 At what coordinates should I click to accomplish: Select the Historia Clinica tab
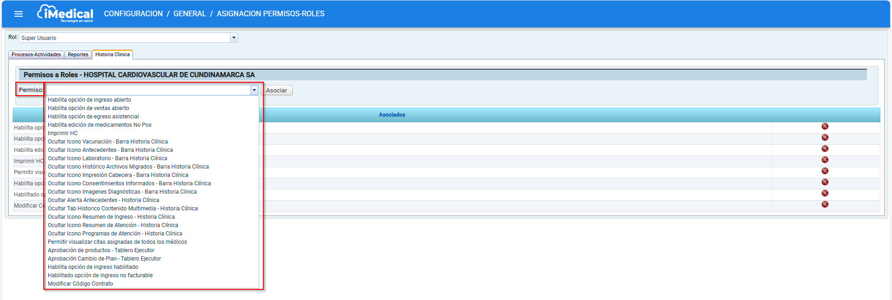pos(112,55)
